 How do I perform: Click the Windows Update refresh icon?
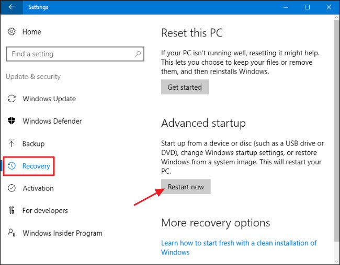click(12, 99)
